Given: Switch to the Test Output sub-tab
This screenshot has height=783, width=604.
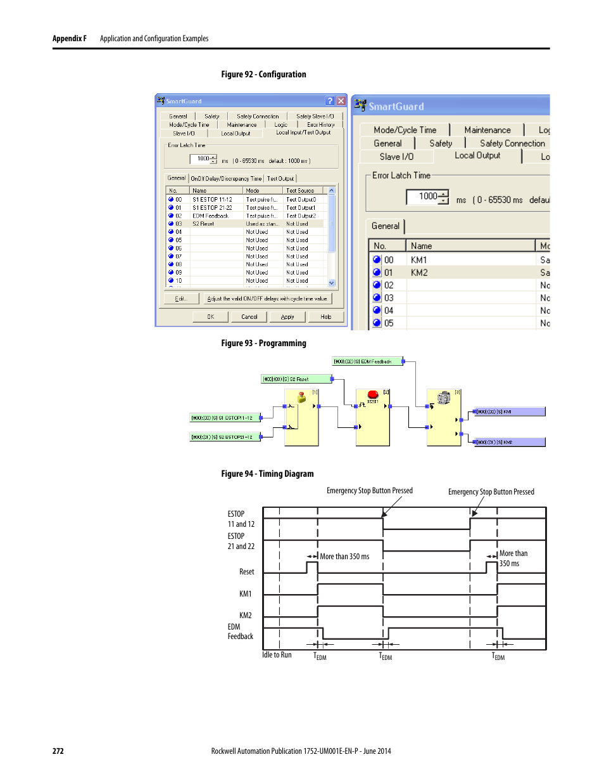Looking at the screenshot, I should [280, 179].
